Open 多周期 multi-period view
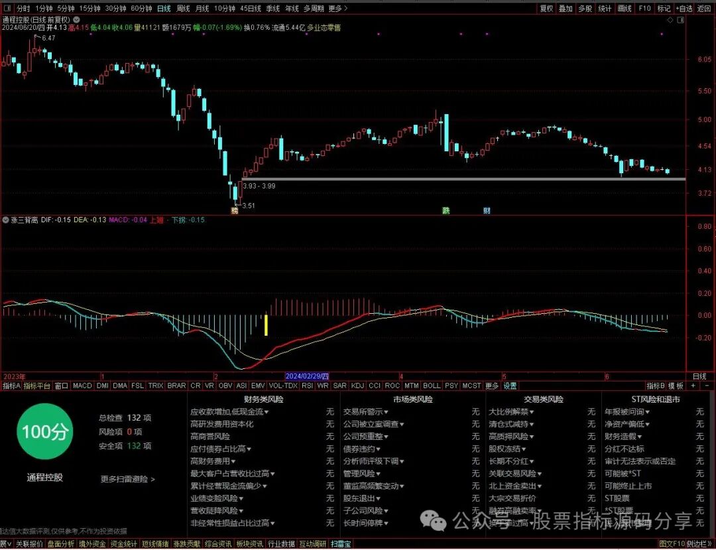The width and height of the screenshot is (716, 550). [314, 8]
